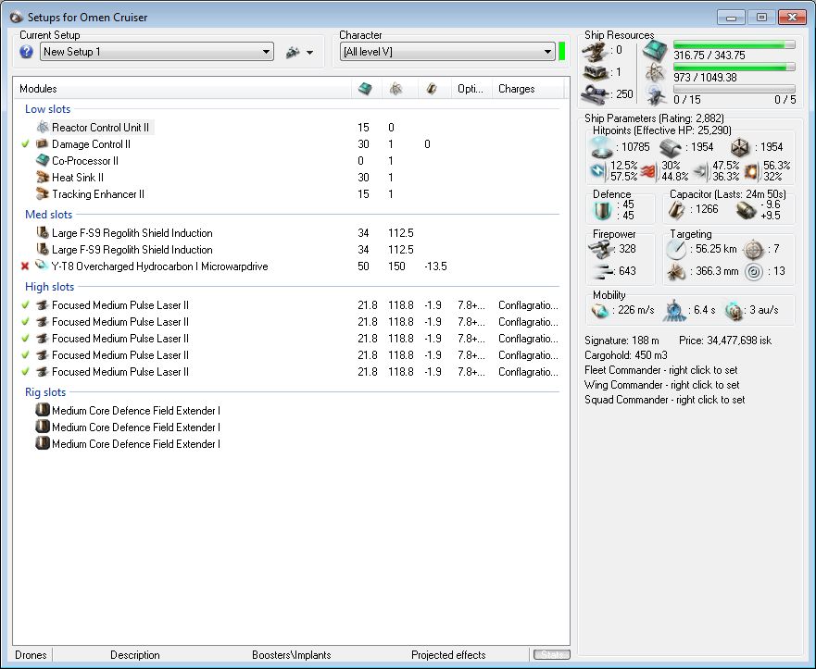Click the drone bandwidth icon in Ship Resources

coord(656,95)
